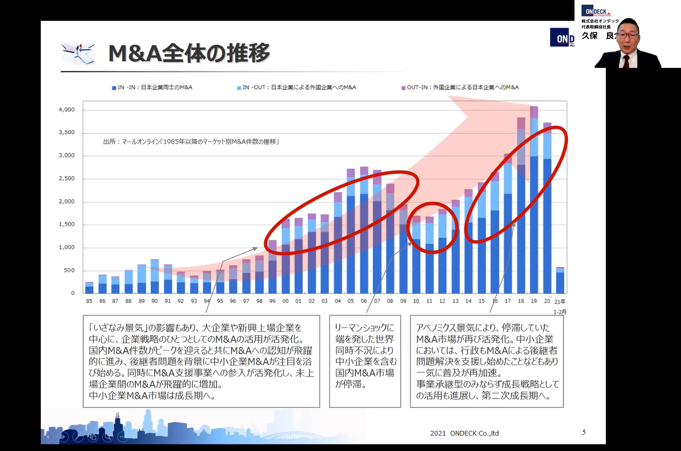Select the short bar for 21年
681x451 pixels.
click(x=560, y=280)
